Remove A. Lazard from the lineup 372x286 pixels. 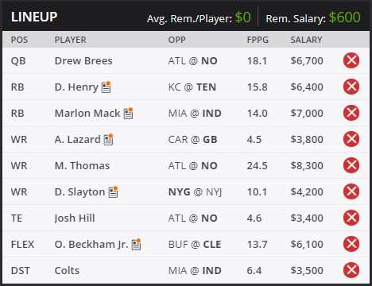pyautogui.click(x=351, y=139)
